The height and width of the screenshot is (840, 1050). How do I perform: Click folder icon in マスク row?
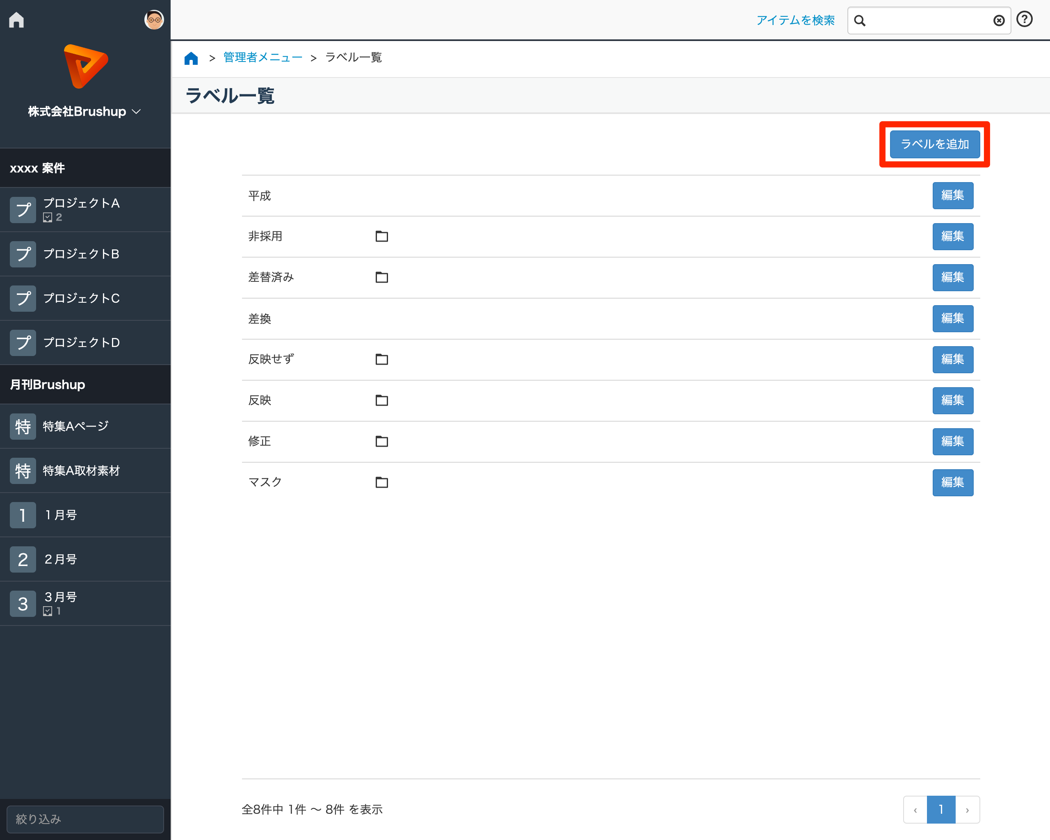tap(381, 483)
